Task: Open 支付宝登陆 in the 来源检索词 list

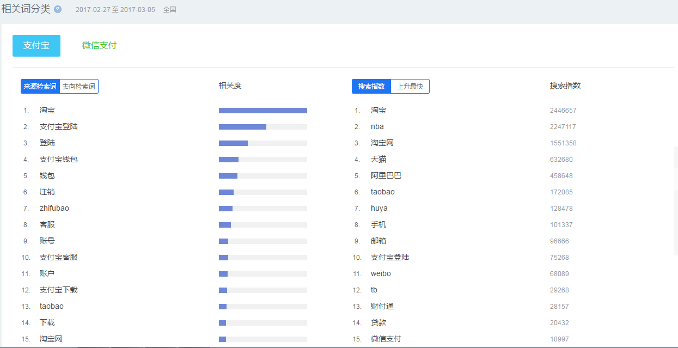Action: 59,127
